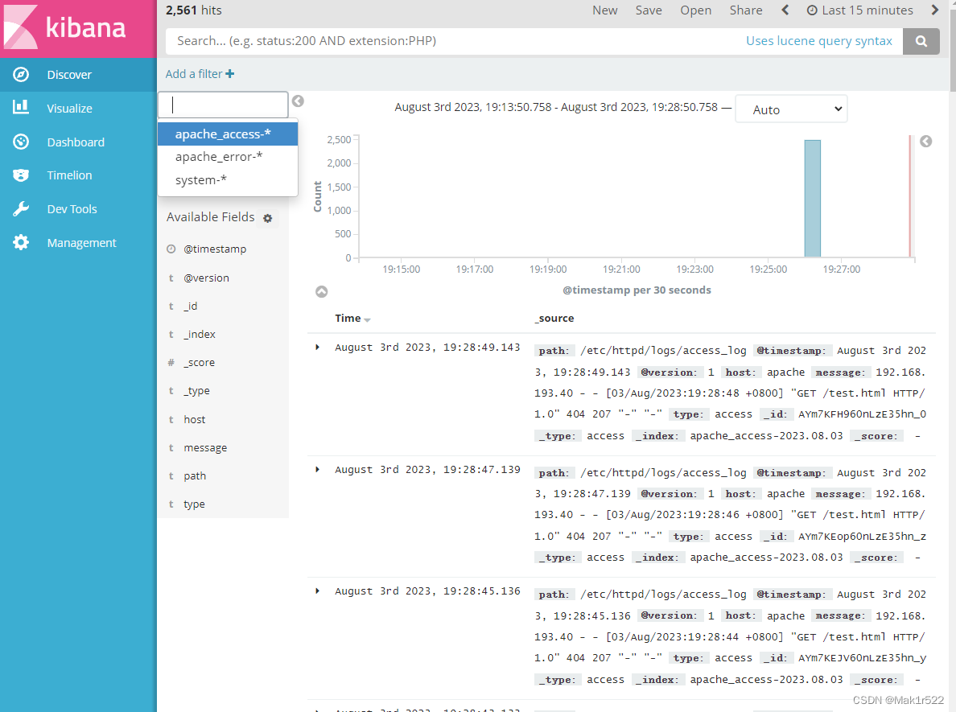The height and width of the screenshot is (712, 956).
Task: Click the clock icon in time picker
Action: click(812, 10)
